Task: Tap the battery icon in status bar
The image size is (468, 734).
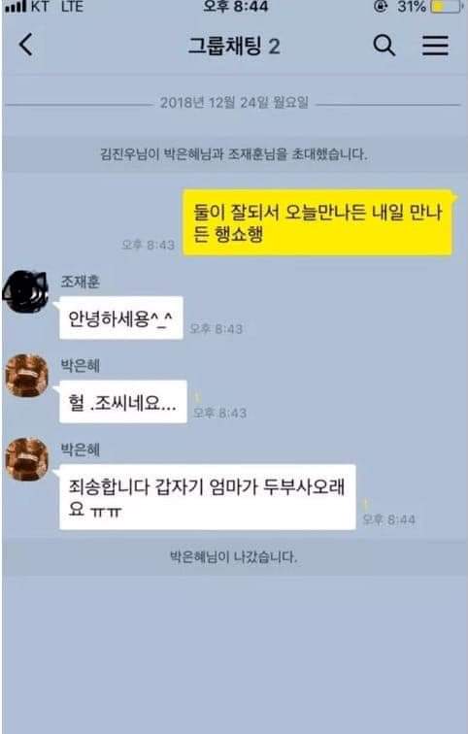Action: [x=446, y=7]
